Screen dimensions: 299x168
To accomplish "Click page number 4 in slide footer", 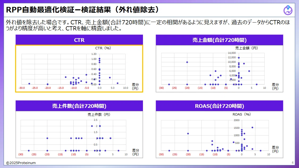I will pos(293,162).
